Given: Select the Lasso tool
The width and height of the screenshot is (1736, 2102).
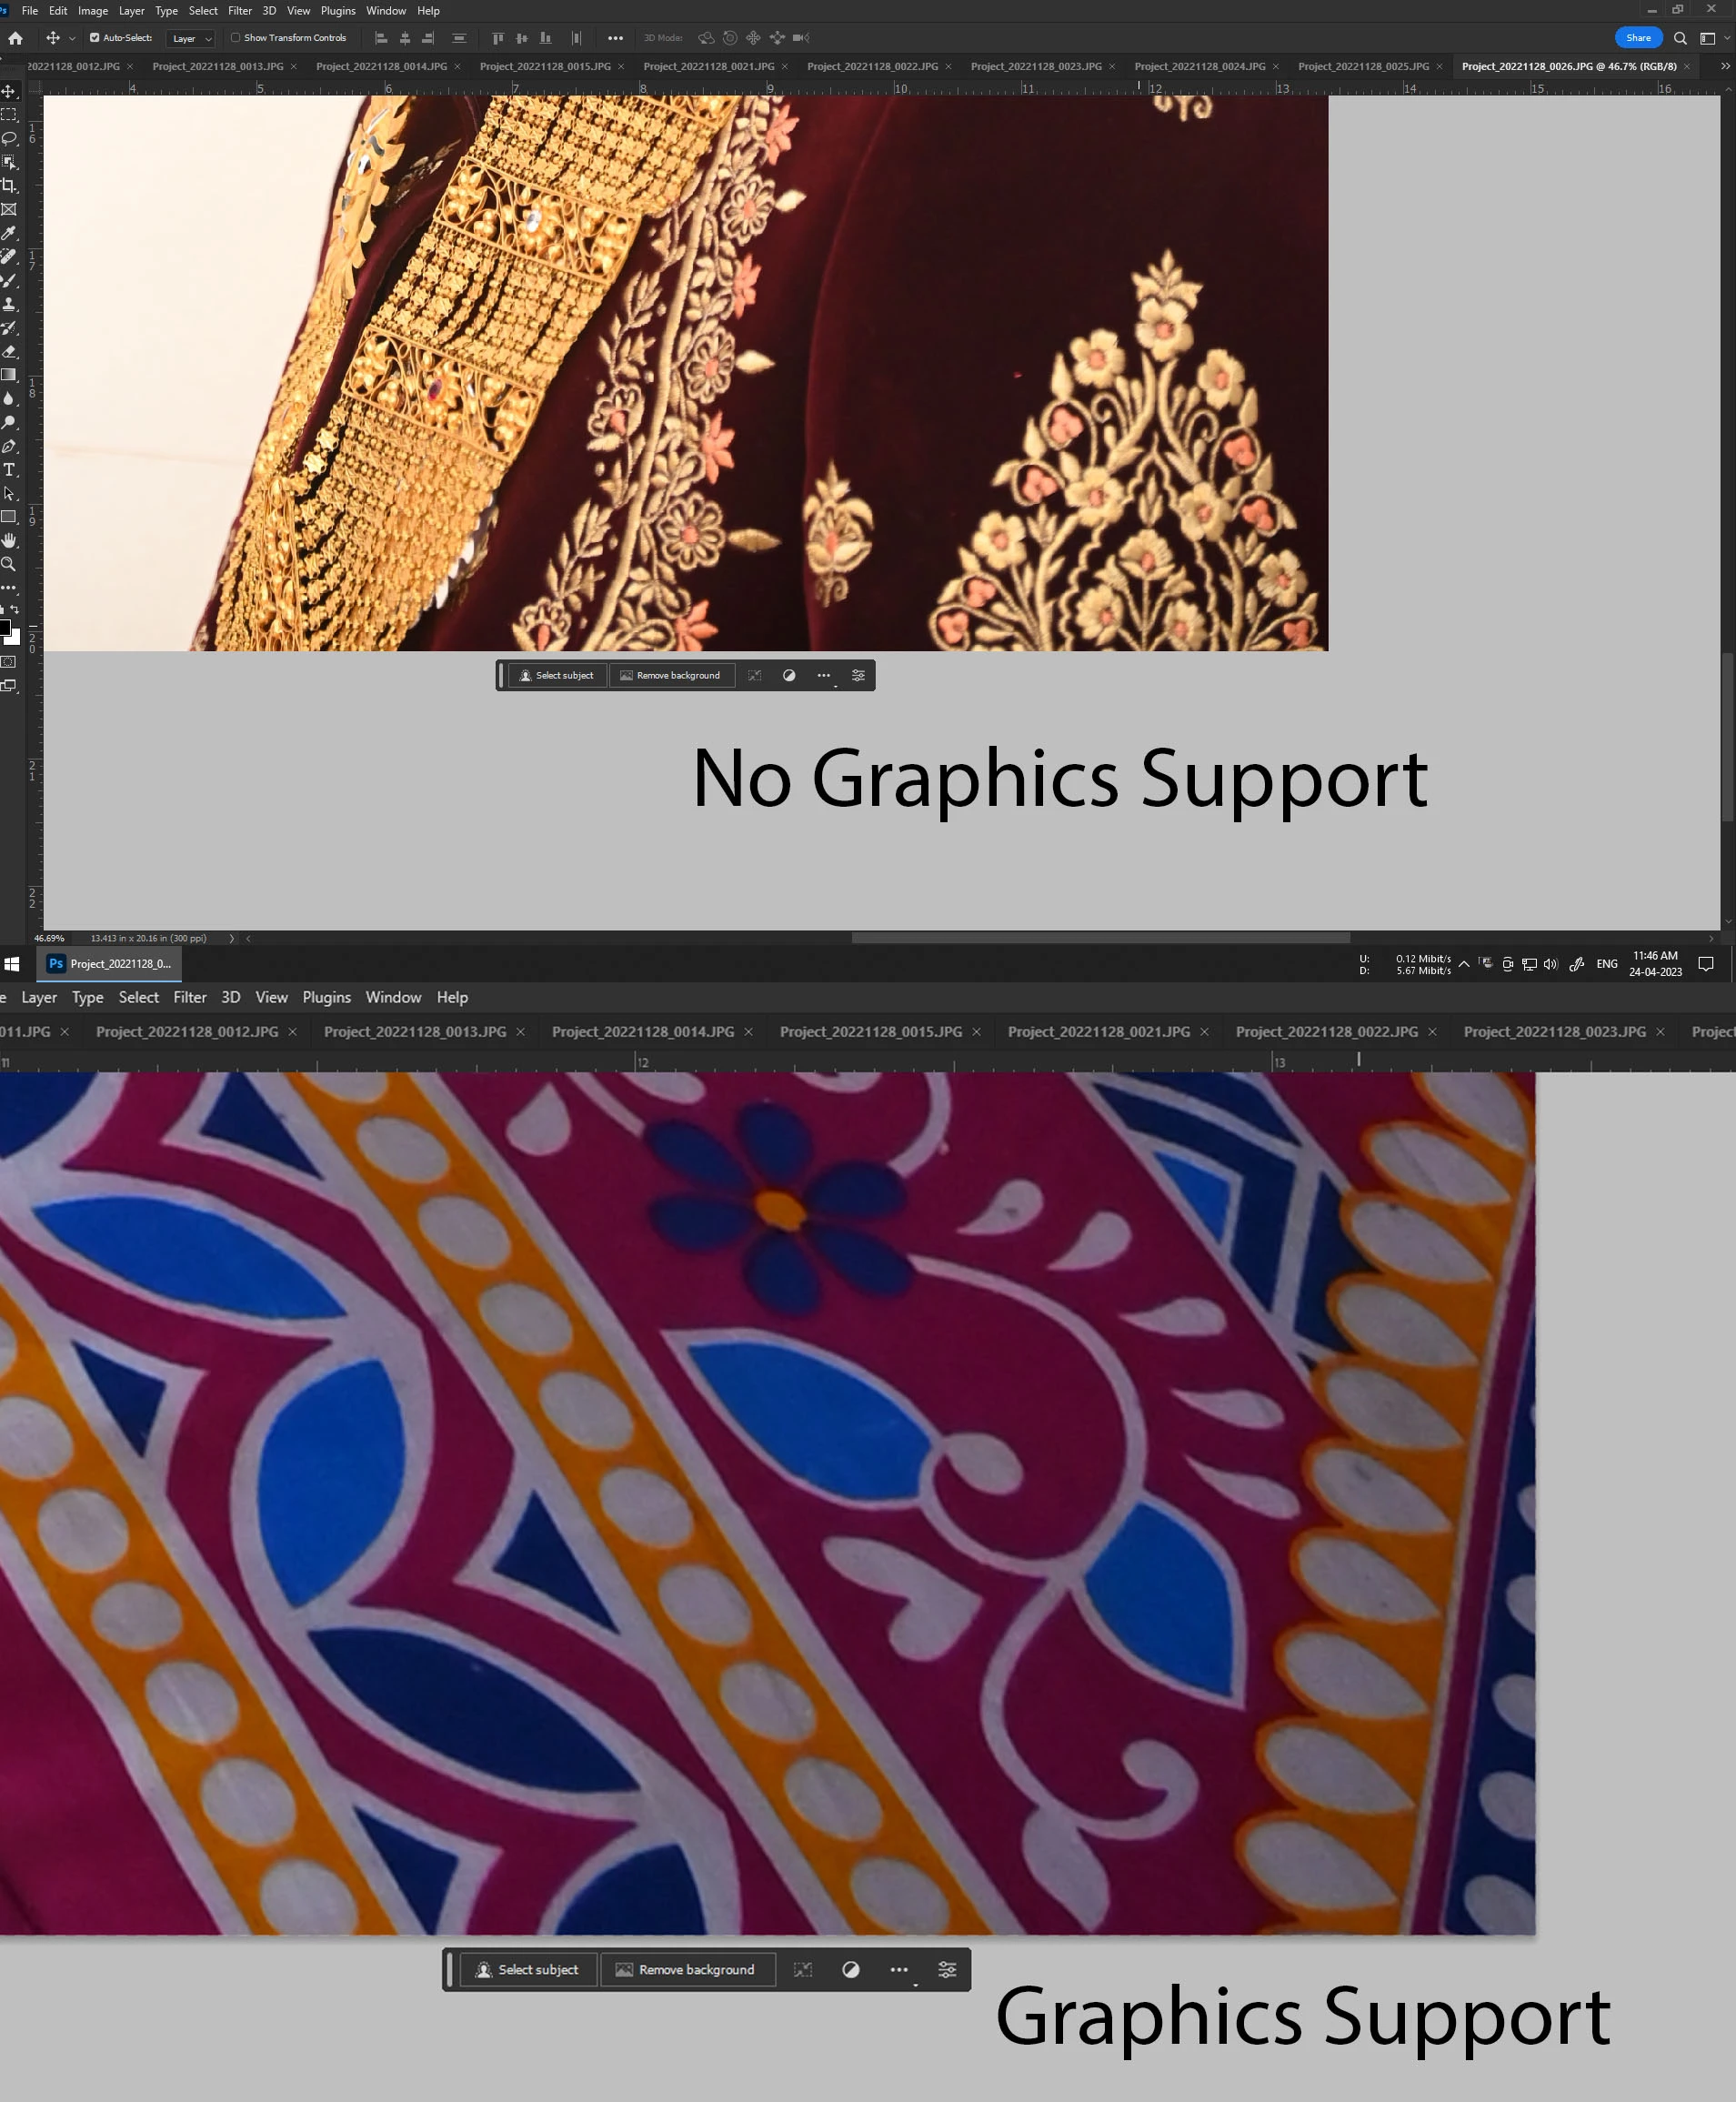Looking at the screenshot, I should tap(9, 138).
